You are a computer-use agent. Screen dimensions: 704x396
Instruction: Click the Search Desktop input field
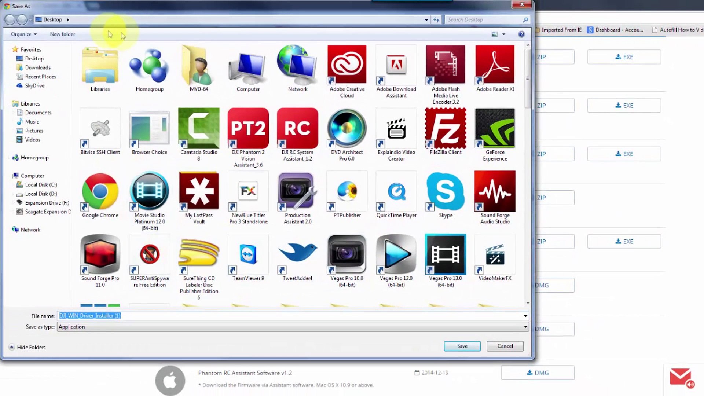click(x=483, y=19)
